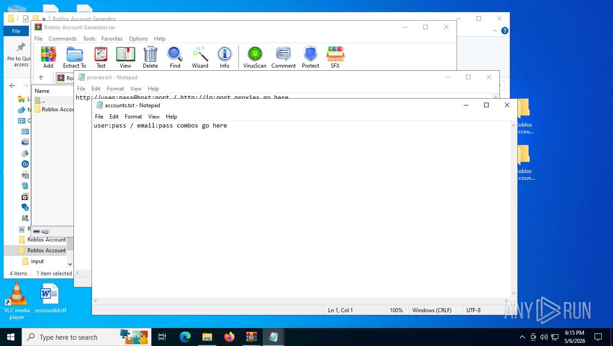Click the Protect shield icon
Viewport: 613px width, 346px height.
point(311,57)
